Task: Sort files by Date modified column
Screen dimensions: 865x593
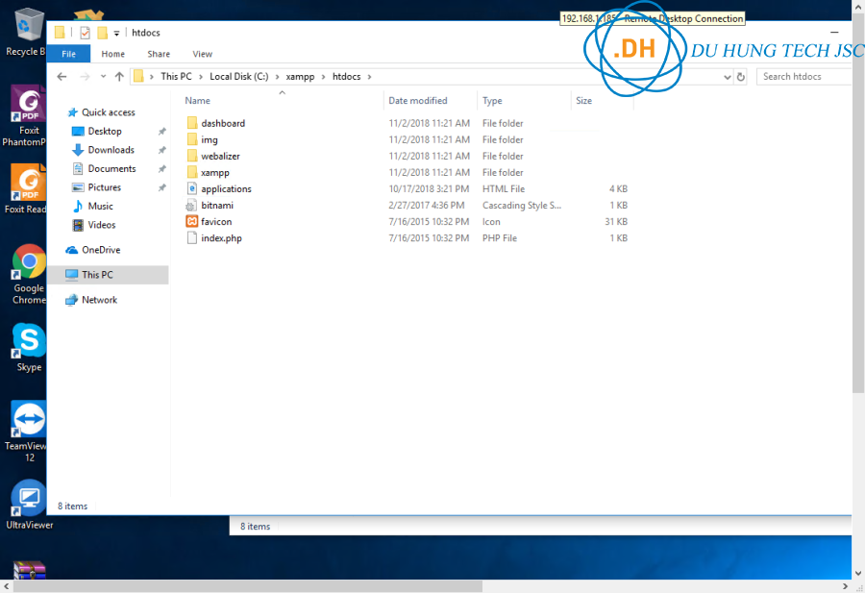Action: (x=418, y=101)
